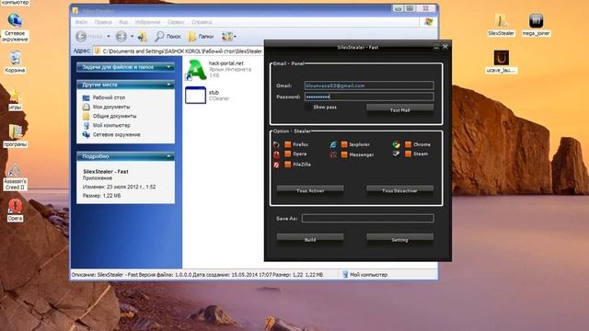589x331 pixels.
Task: Click the FileZilla logo icon in Option panel
Action: (276, 165)
